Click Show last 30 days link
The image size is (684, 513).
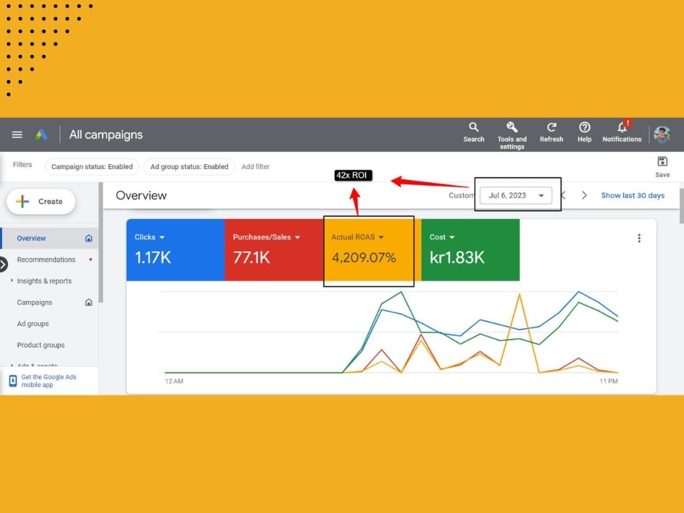pyautogui.click(x=633, y=196)
